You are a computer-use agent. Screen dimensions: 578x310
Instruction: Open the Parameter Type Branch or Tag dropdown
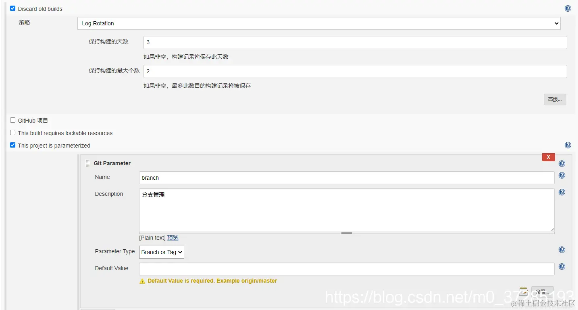(x=162, y=252)
